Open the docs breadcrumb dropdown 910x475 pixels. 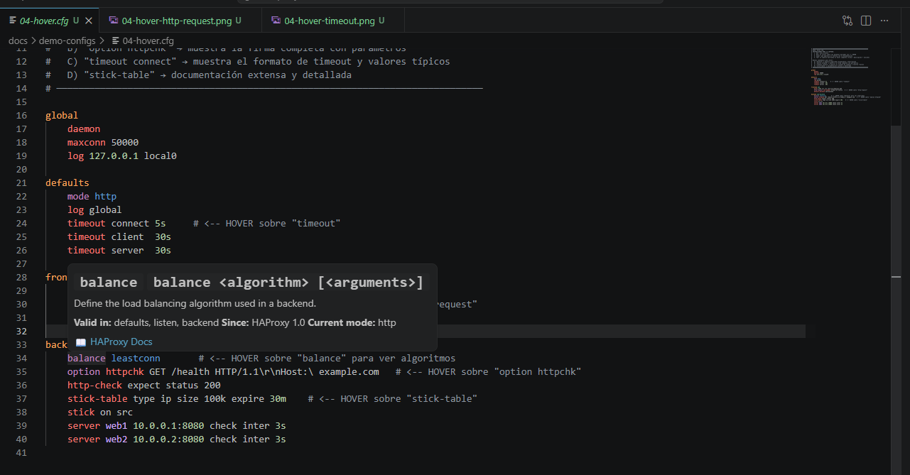point(18,40)
